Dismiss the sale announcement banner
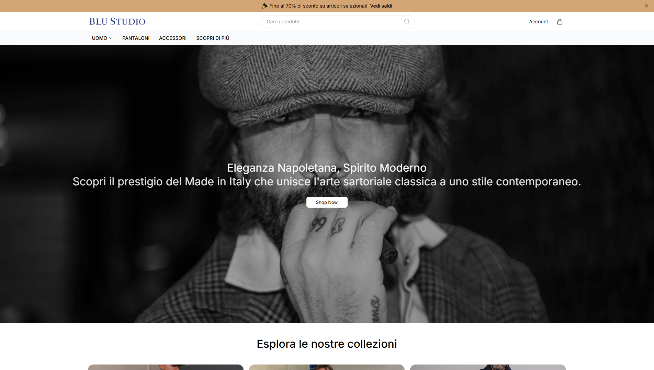The width and height of the screenshot is (654, 370). (x=646, y=6)
